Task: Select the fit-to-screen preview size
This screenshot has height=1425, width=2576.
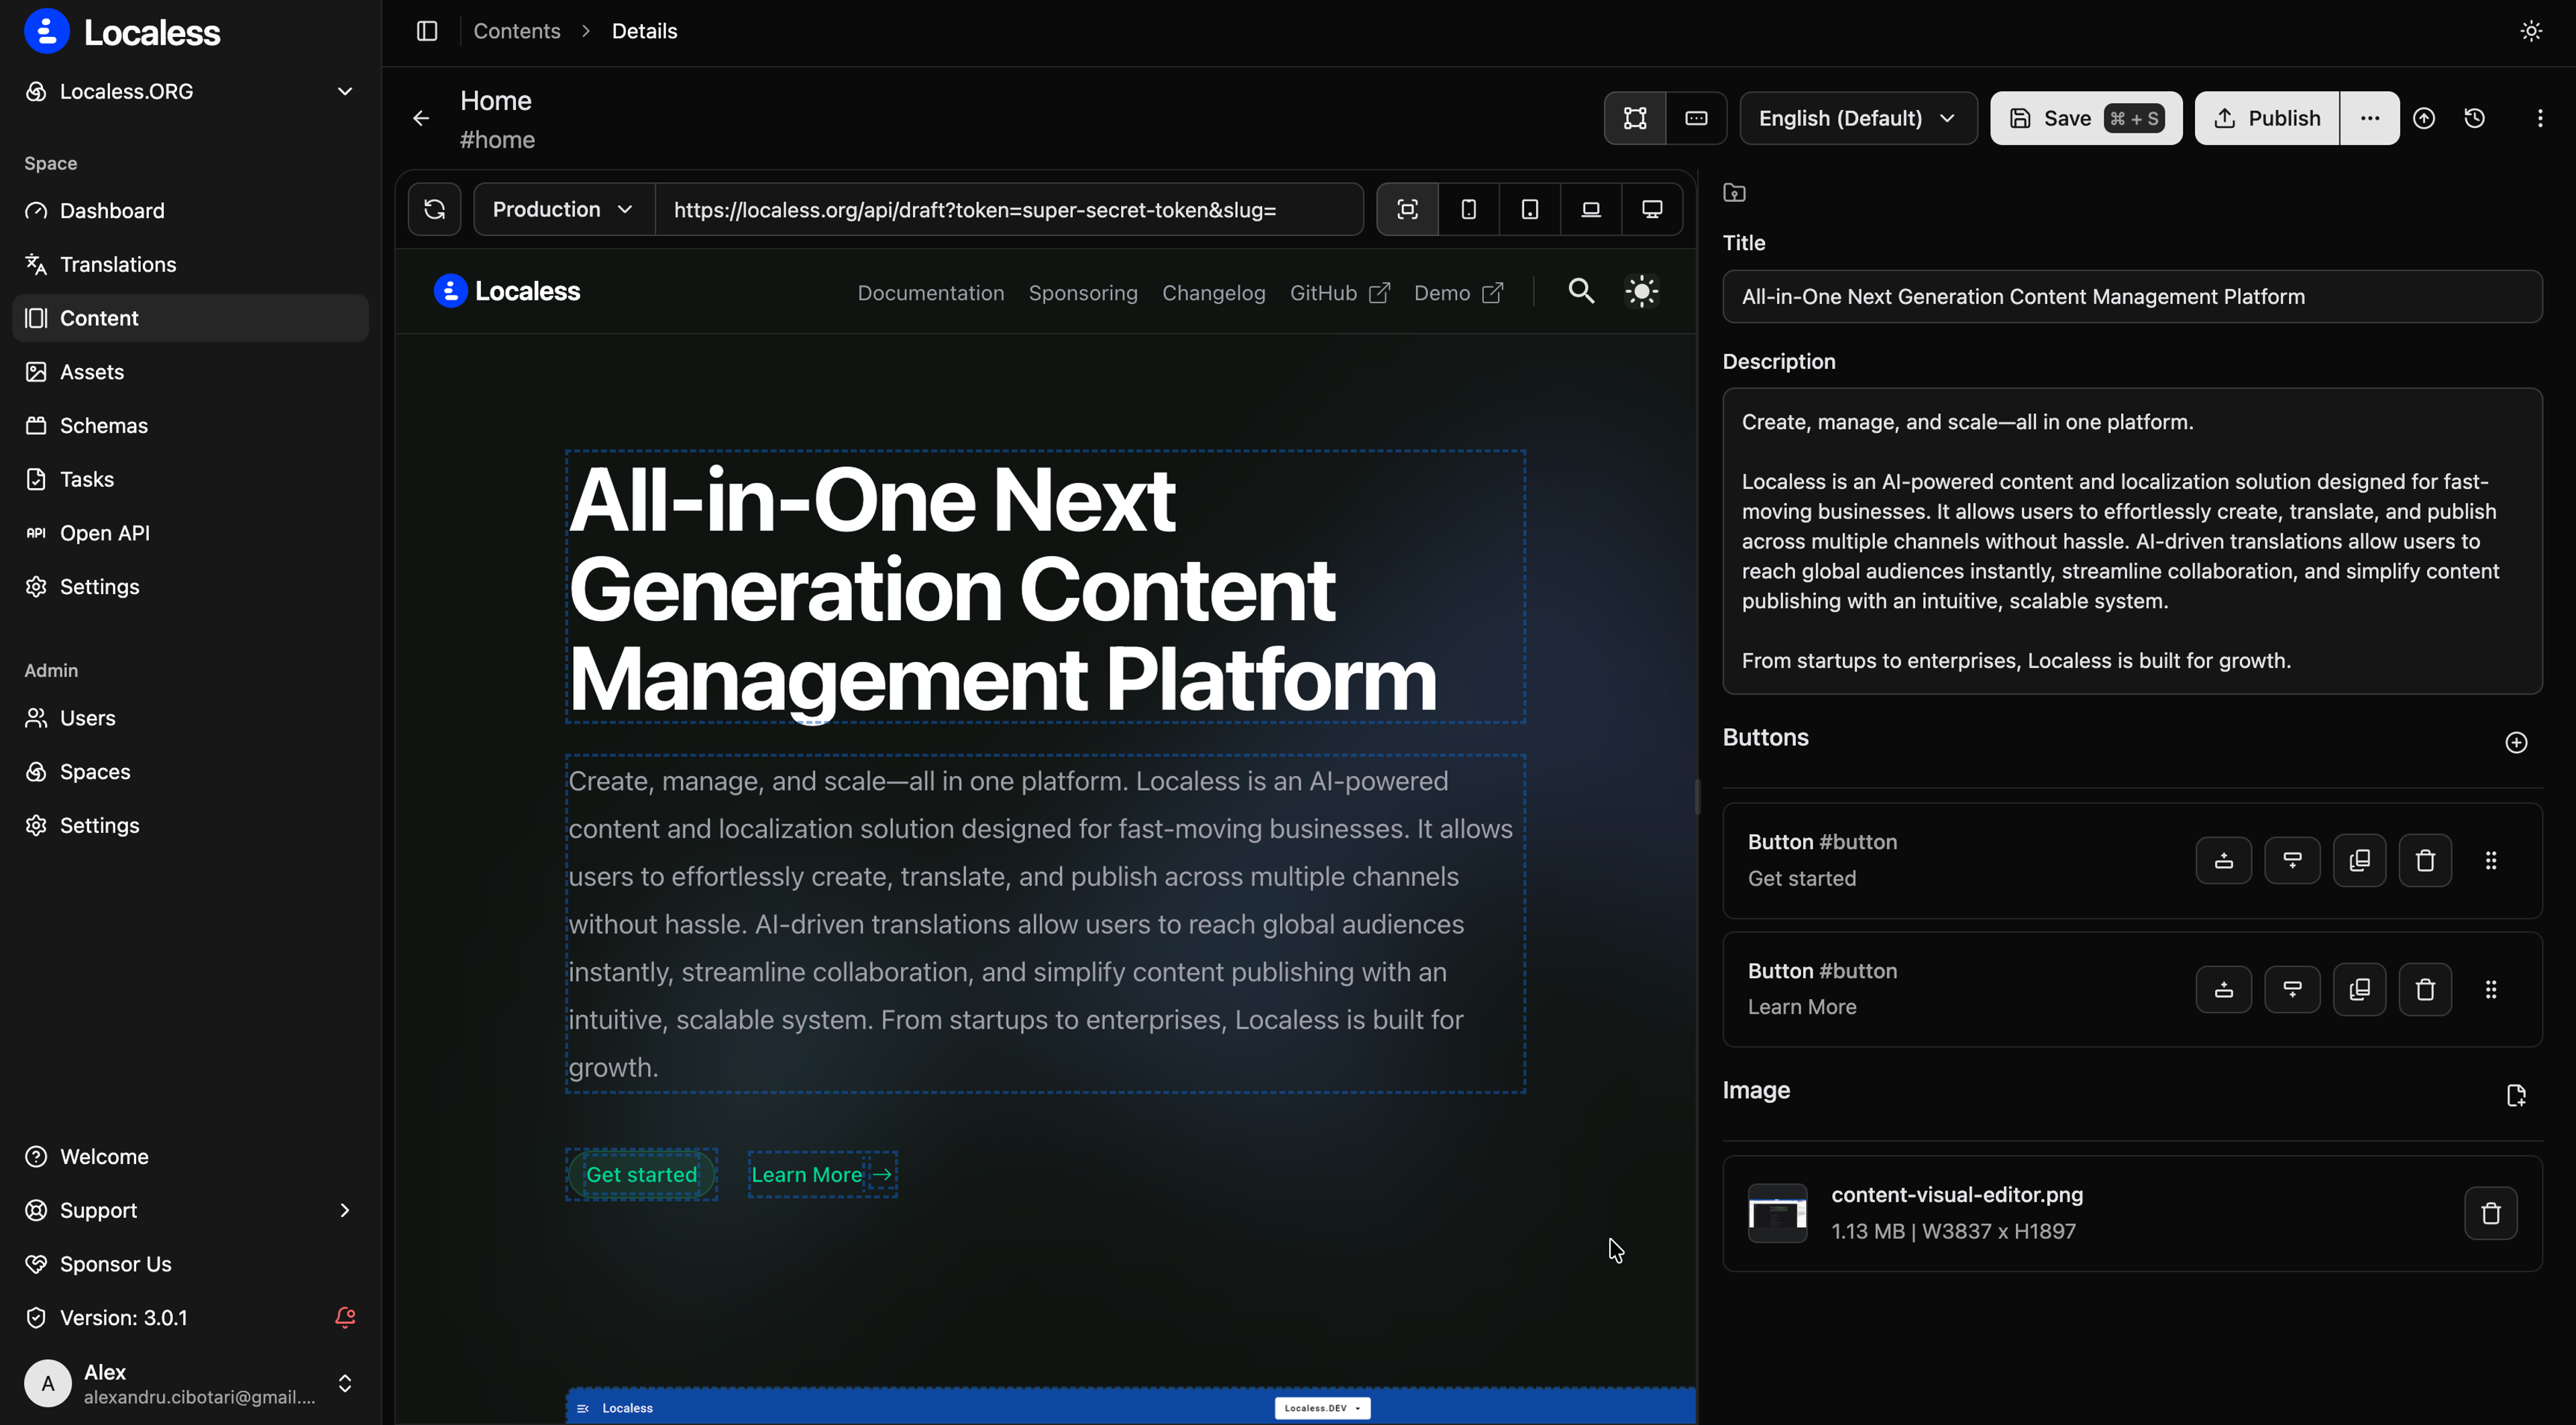Action: [1407, 209]
